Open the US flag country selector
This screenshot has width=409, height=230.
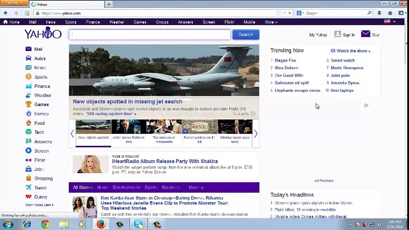coord(390,21)
